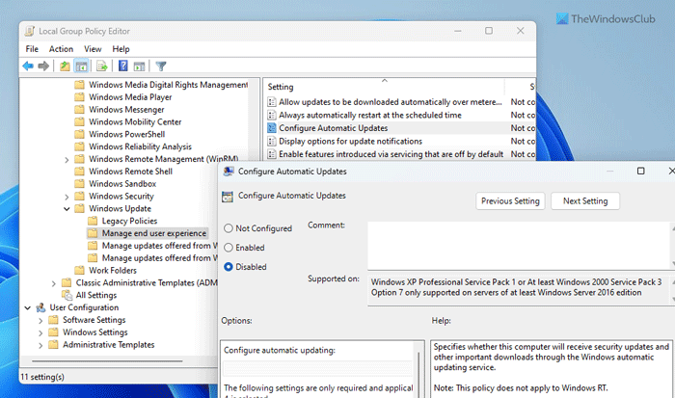
Task: Click the Previous Setting button
Action: point(510,201)
